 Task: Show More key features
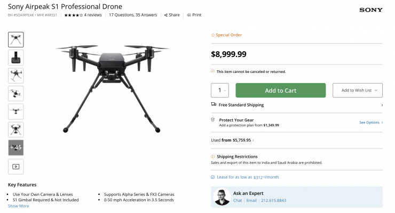pos(18,206)
